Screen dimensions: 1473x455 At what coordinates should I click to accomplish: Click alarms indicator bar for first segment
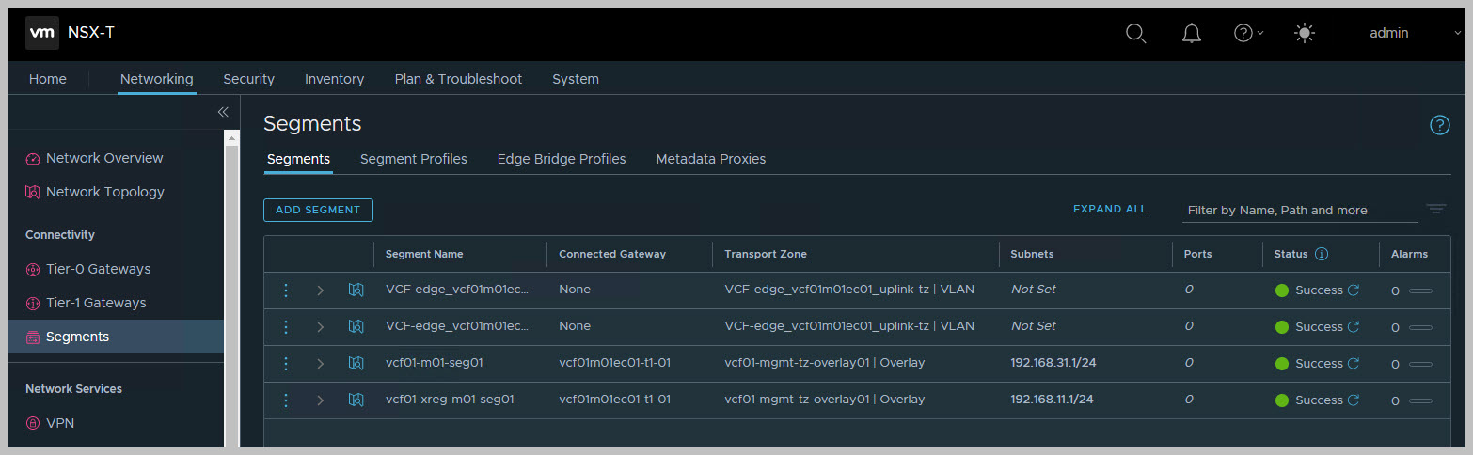(1420, 290)
